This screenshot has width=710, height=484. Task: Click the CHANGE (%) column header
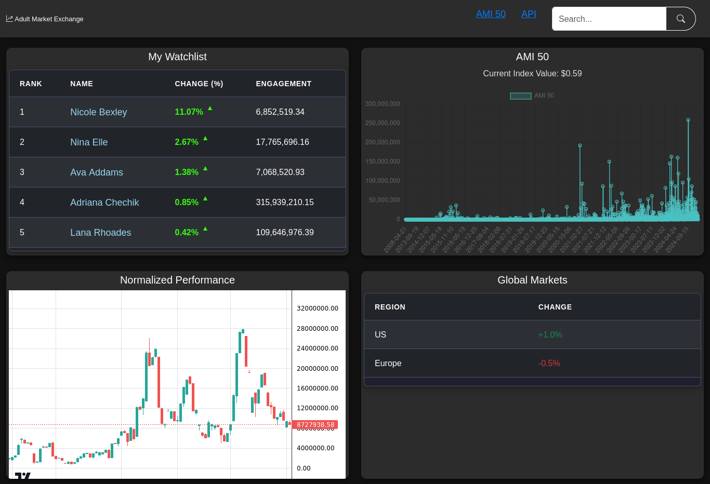(199, 84)
